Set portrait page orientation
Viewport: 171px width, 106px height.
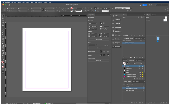(101, 23)
